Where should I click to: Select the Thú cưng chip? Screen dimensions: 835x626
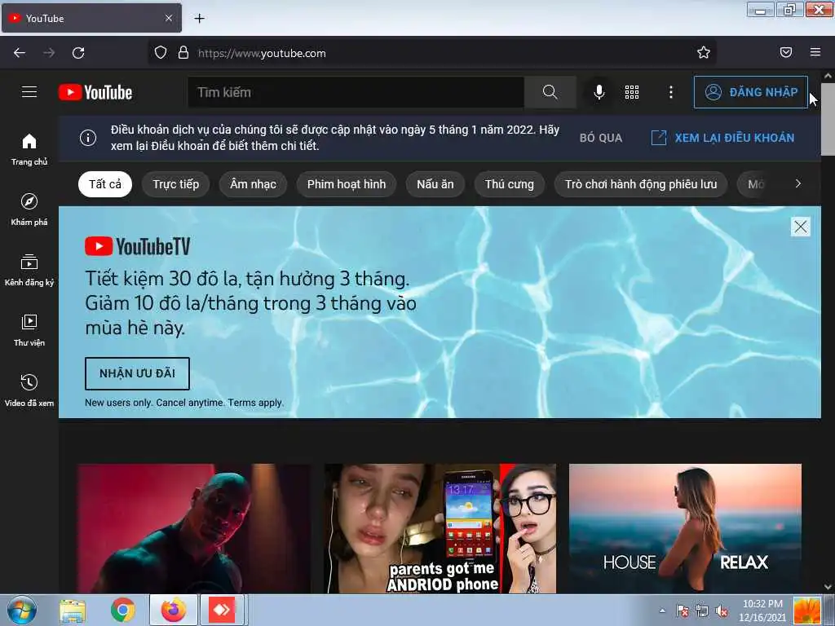click(x=509, y=184)
